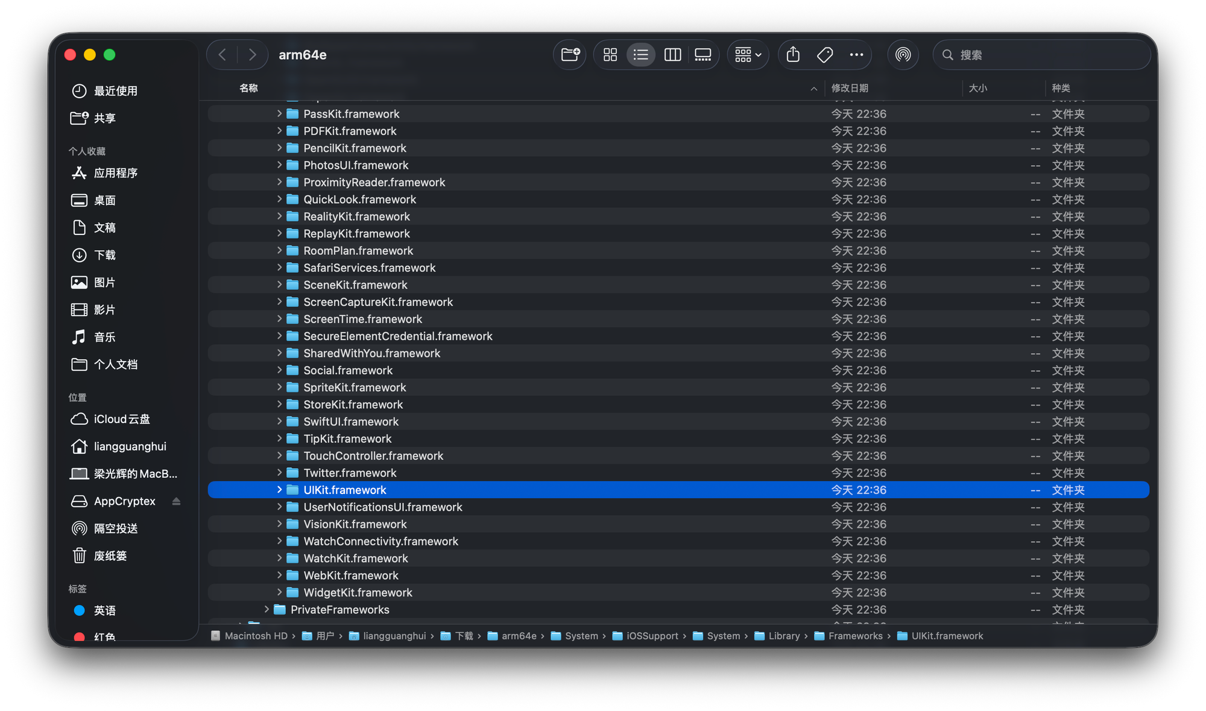Go to Macintosh HD in path bar

click(249, 636)
